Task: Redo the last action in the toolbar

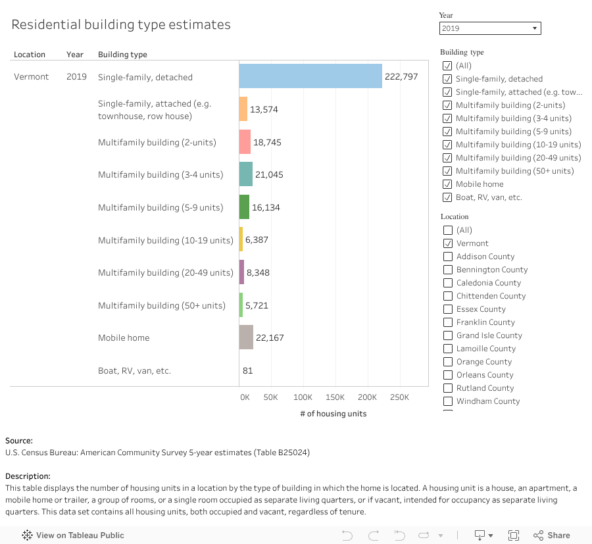Action: click(x=373, y=535)
